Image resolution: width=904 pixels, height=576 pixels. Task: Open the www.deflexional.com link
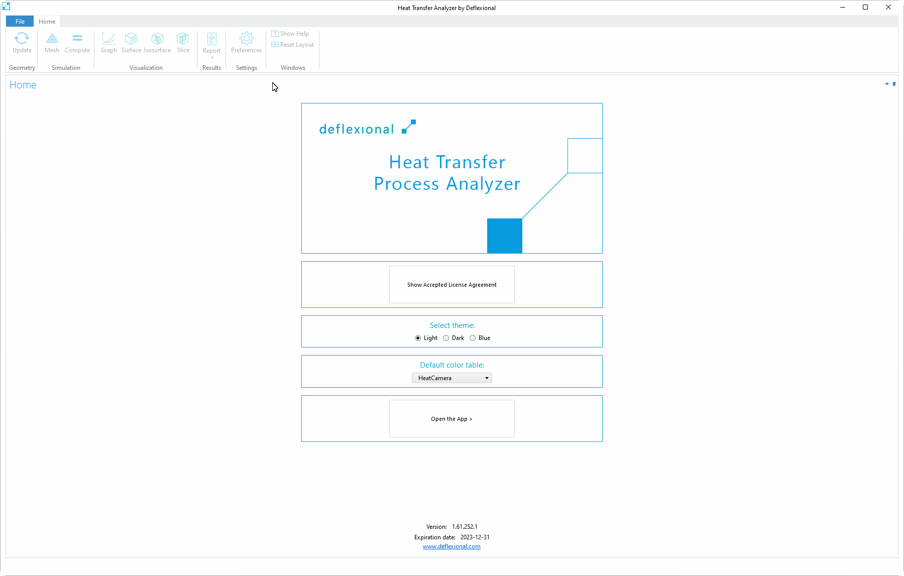point(451,546)
